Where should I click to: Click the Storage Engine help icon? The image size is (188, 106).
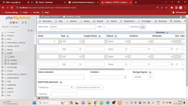[150, 72]
